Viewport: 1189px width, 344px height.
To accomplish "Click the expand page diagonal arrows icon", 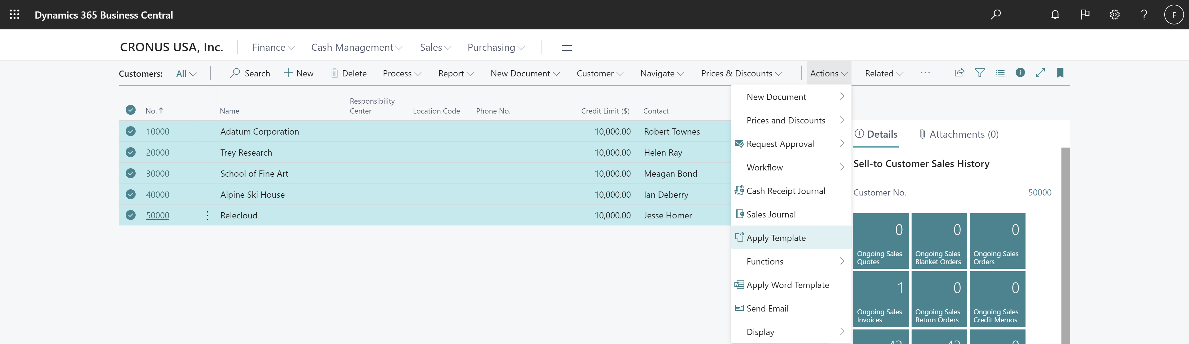I will [1040, 73].
